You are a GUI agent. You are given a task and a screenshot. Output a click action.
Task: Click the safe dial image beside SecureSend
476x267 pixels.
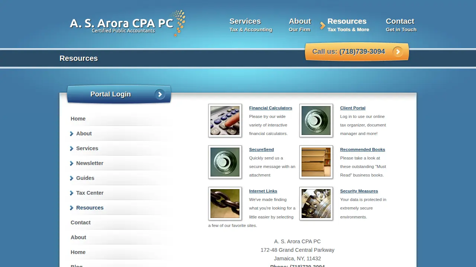(x=225, y=162)
